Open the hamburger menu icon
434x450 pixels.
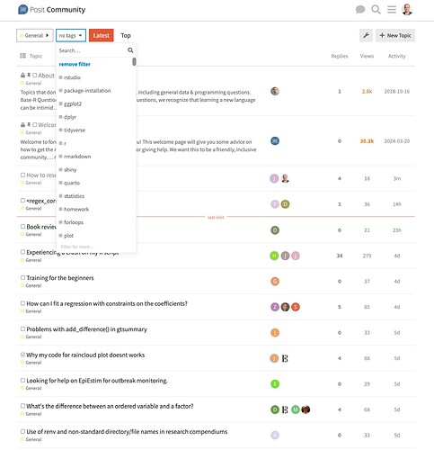pyautogui.click(x=392, y=10)
